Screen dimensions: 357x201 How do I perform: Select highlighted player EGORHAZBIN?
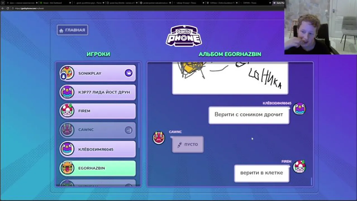click(97, 168)
